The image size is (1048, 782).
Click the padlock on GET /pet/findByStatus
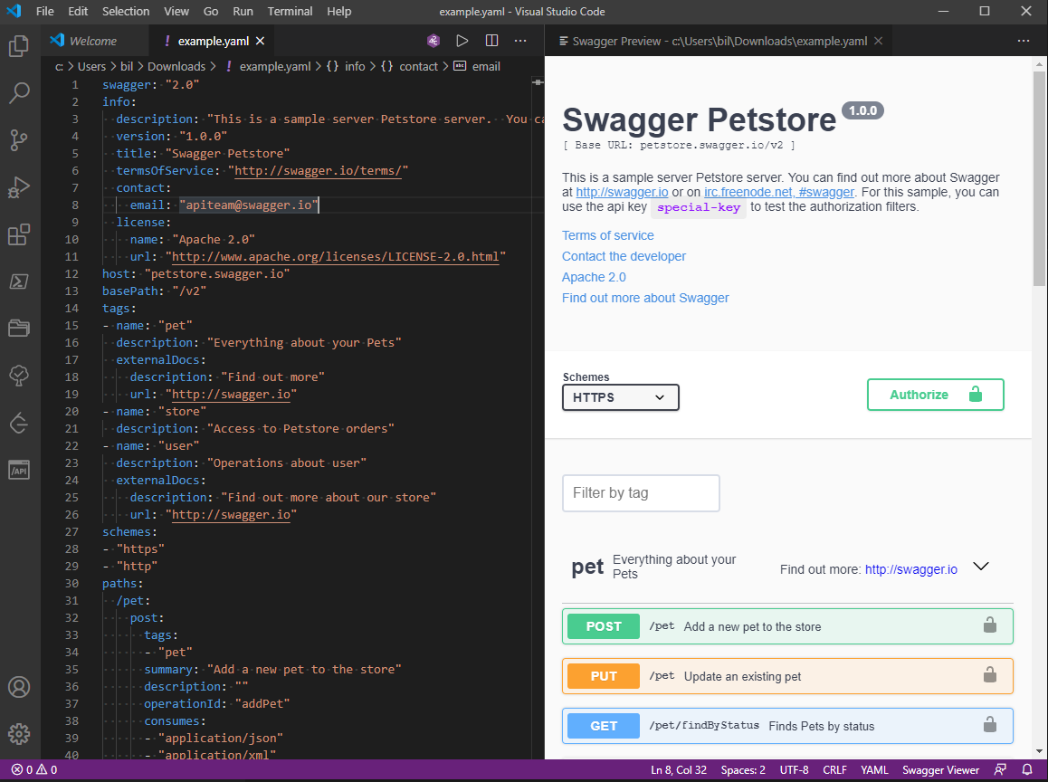tap(992, 725)
